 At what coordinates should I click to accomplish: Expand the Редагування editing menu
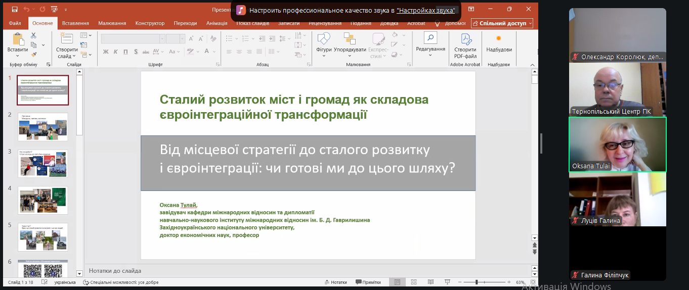tap(430, 49)
